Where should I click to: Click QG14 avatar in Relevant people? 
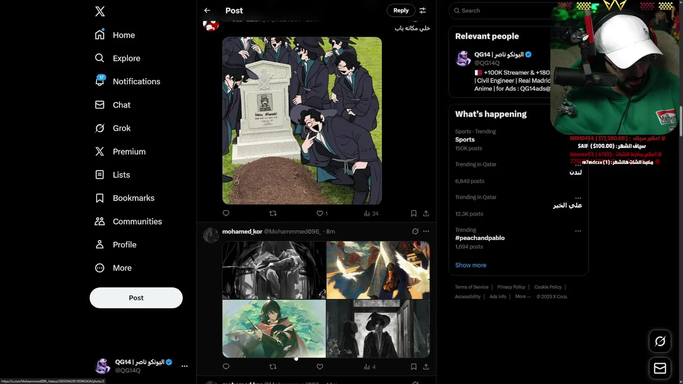(463, 59)
